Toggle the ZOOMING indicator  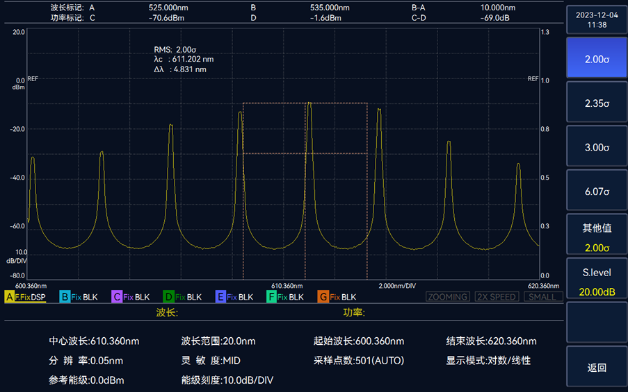447,297
